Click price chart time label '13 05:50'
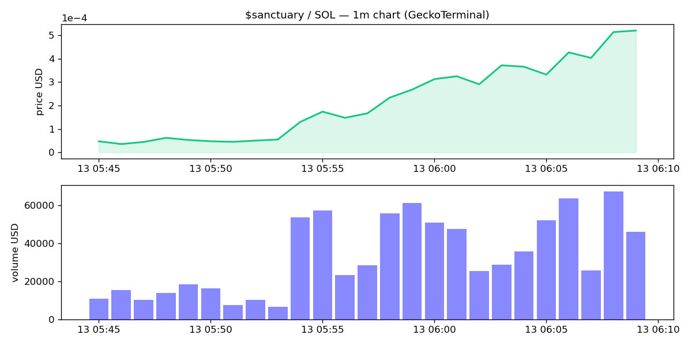 210,169
